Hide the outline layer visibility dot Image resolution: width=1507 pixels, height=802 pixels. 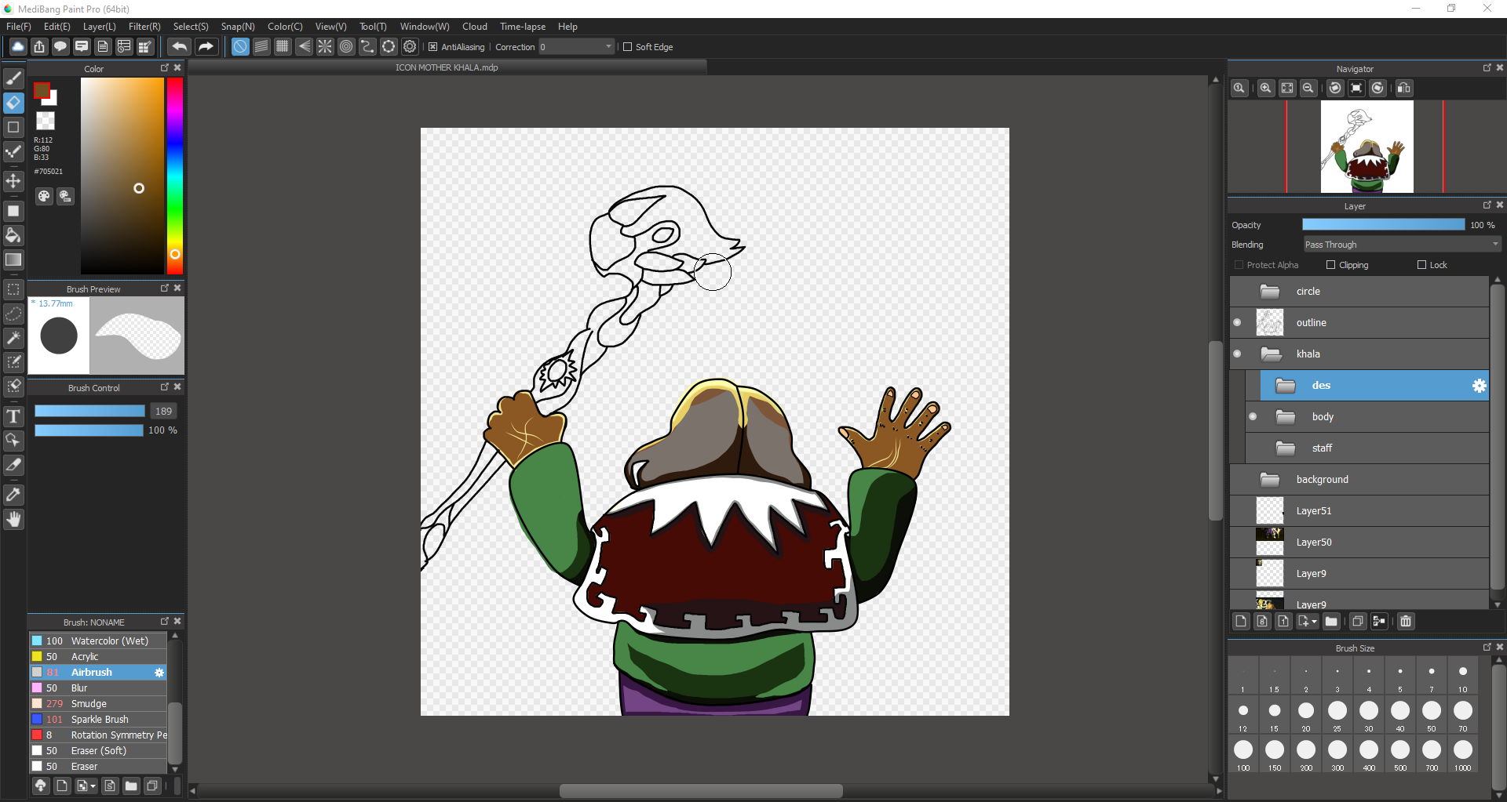click(x=1238, y=323)
